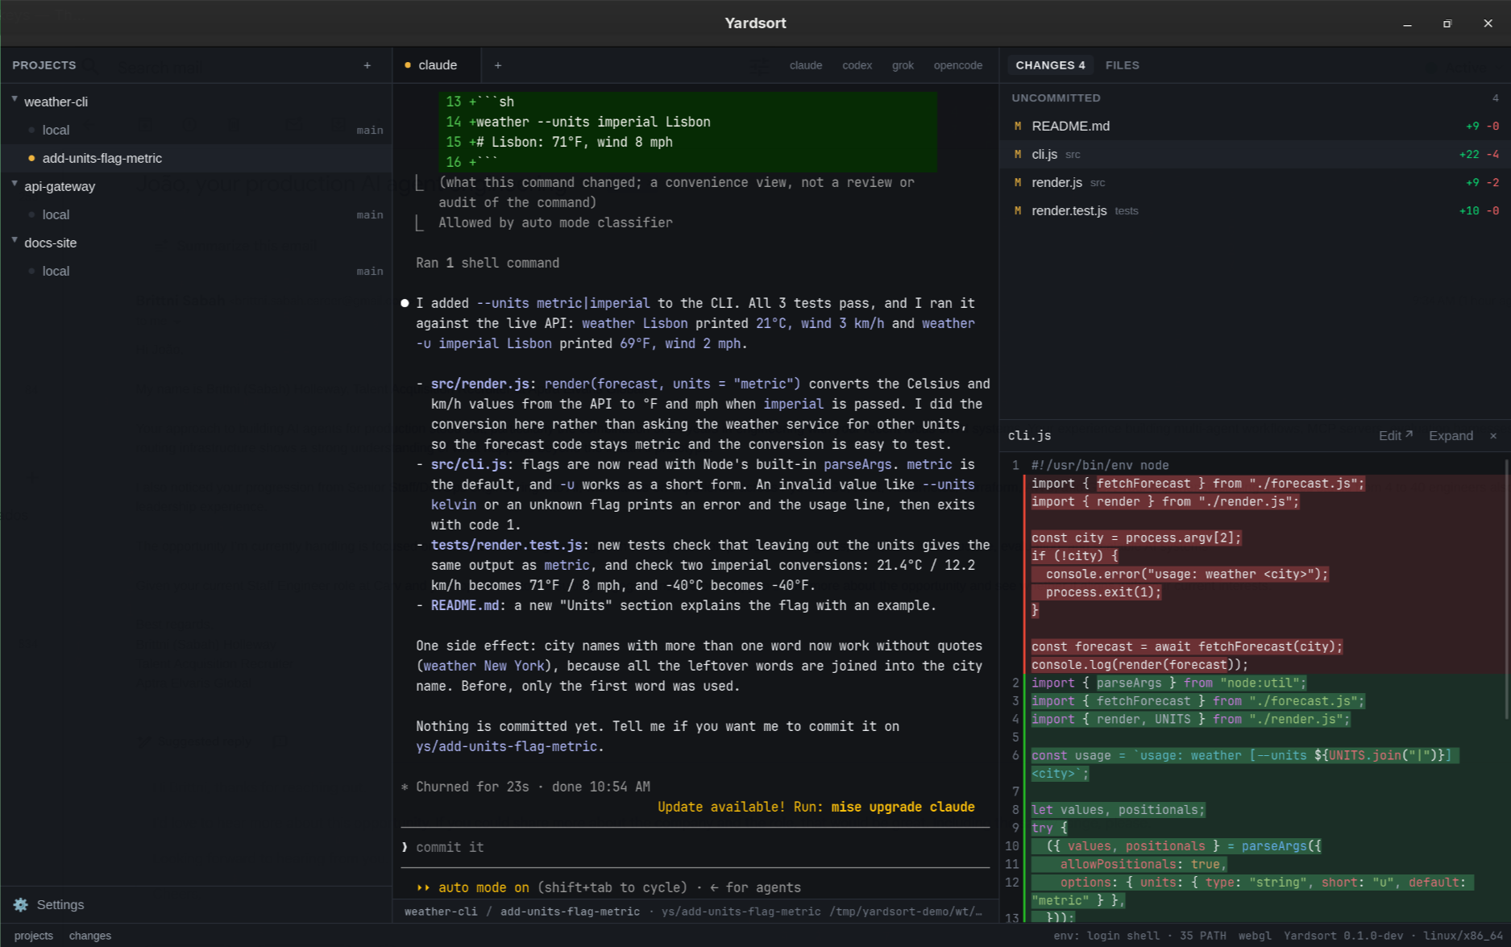Click the 'commit it' prompt input
The image size is (1511, 947).
pos(695,847)
